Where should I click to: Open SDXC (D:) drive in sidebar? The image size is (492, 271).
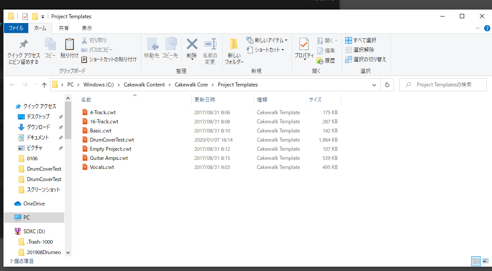(x=34, y=231)
